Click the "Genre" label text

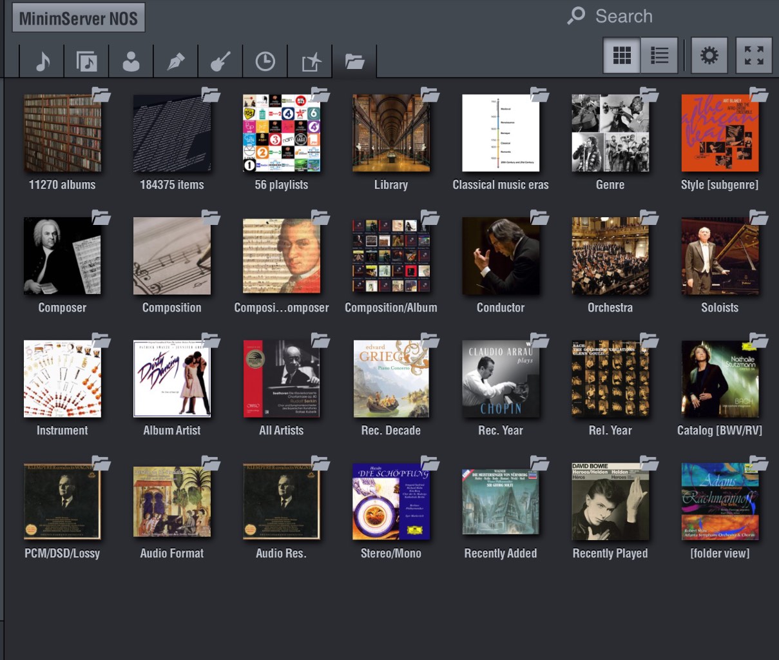point(610,185)
